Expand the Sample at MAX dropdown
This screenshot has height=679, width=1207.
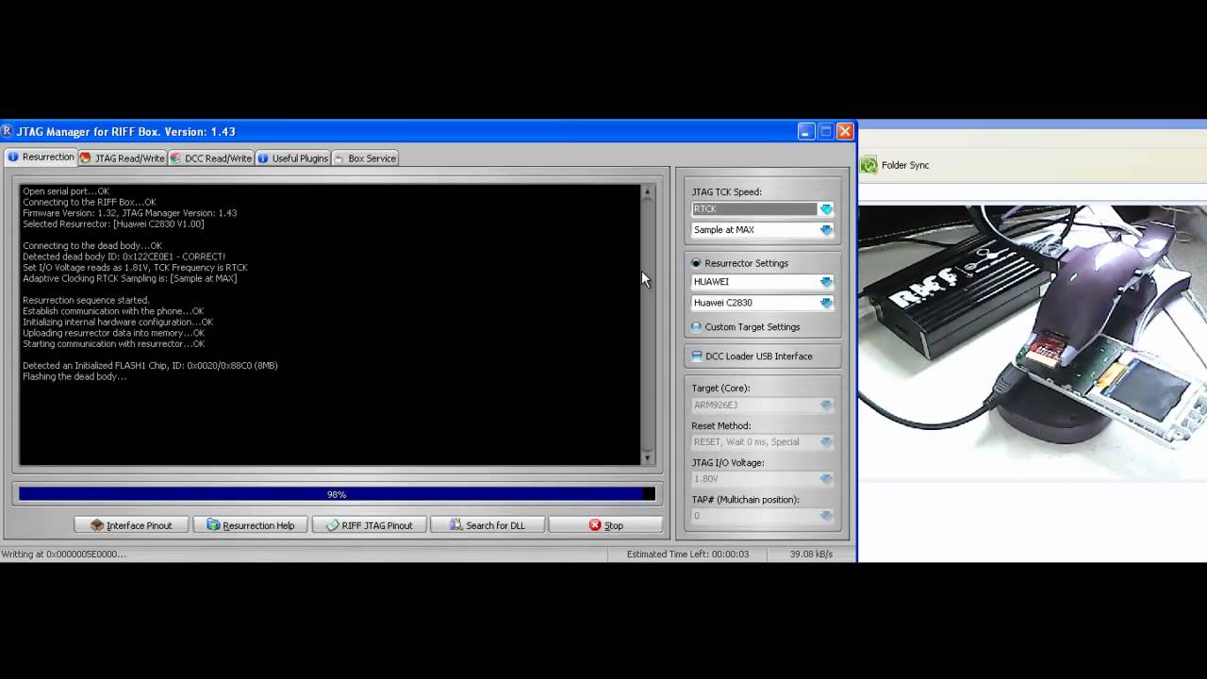pyautogui.click(x=826, y=230)
